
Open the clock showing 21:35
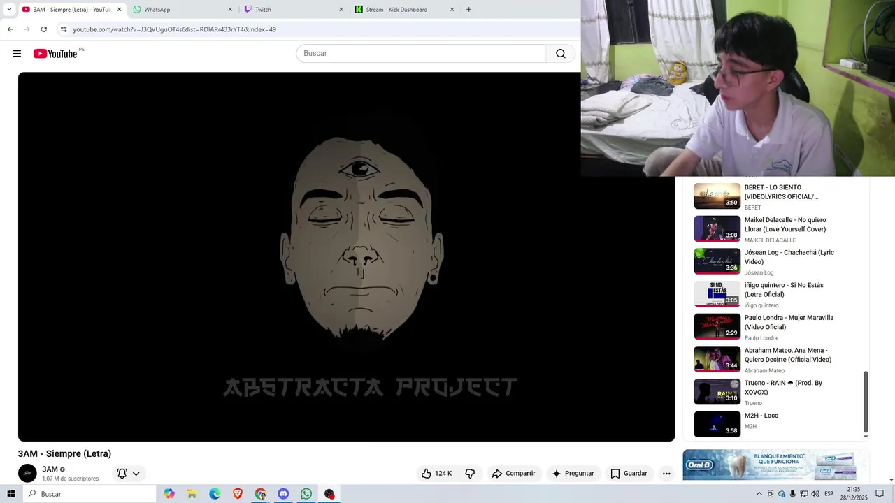click(x=854, y=494)
